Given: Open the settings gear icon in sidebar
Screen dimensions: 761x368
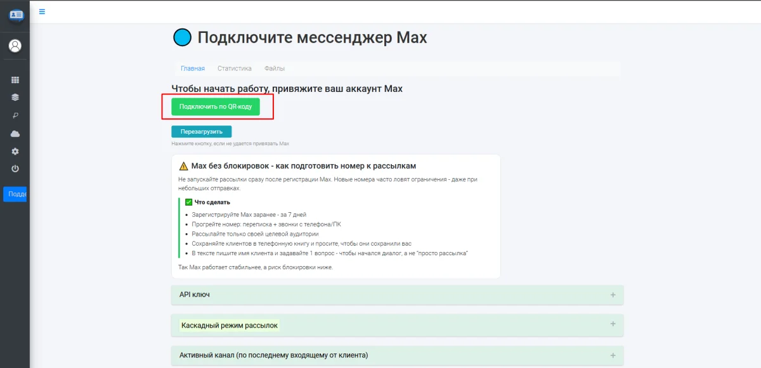Looking at the screenshot, I should 15,151.
